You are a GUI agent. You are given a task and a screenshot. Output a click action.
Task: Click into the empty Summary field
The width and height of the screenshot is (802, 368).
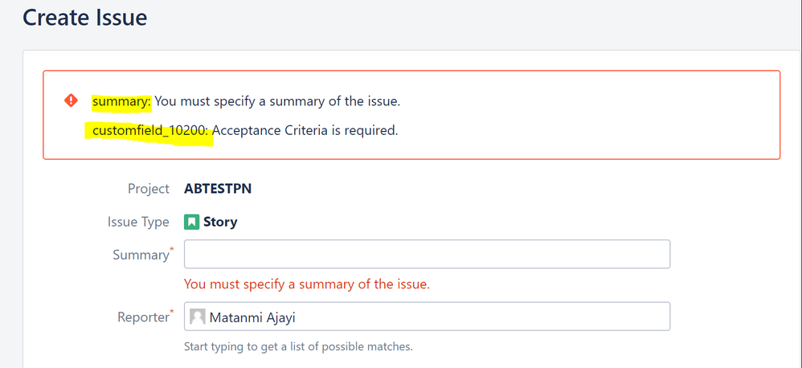(427, 254)
